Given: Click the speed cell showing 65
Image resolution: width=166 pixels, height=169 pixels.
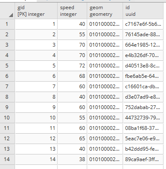Looking at the screenshot, I should tap(72, 139).
